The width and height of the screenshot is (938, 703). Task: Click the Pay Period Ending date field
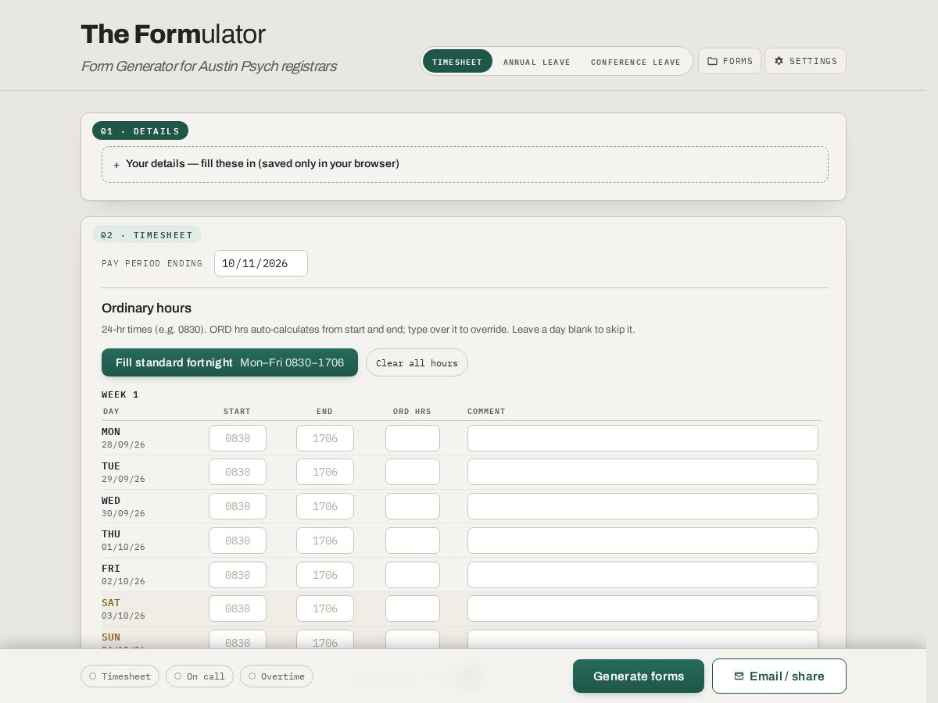(261, 263)
